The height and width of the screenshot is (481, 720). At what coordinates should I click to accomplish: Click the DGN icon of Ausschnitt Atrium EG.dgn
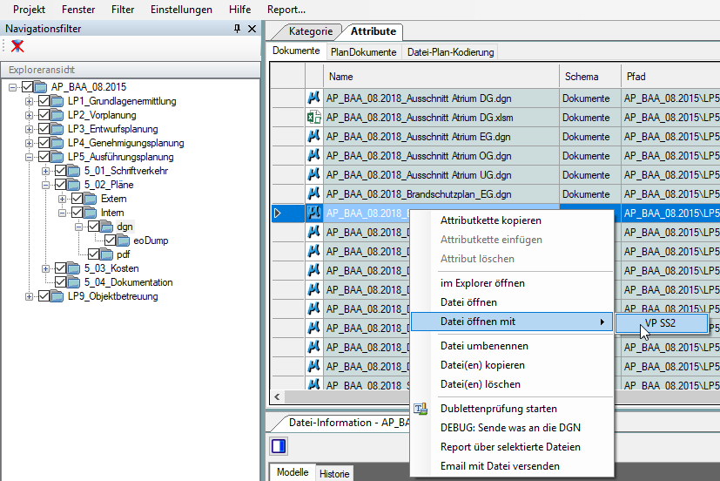tap(314, 137)
